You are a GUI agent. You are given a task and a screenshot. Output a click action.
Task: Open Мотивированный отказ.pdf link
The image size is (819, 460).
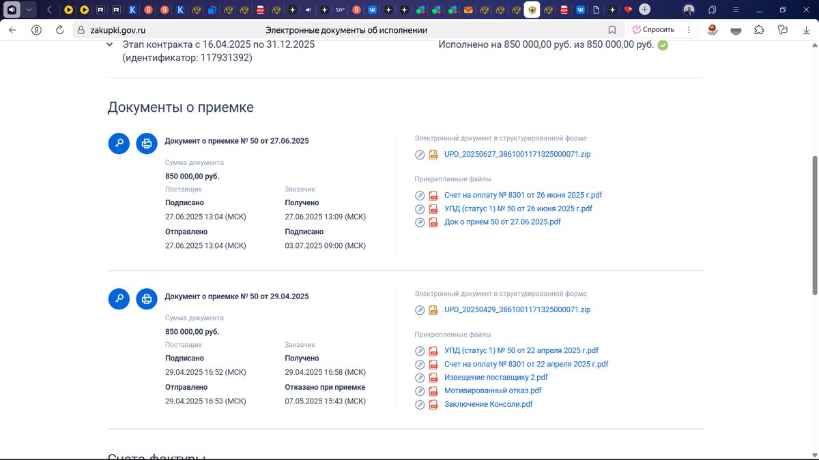click(493, 391)
